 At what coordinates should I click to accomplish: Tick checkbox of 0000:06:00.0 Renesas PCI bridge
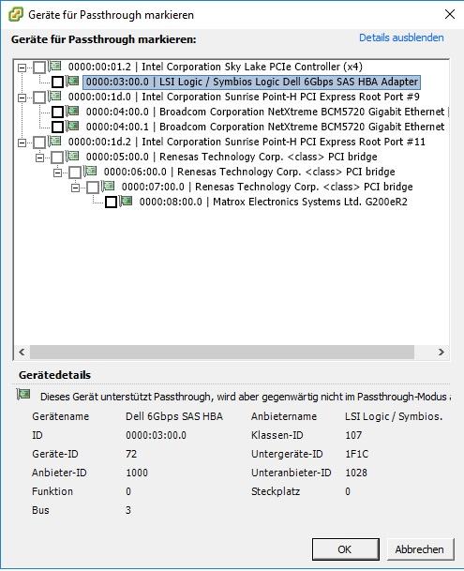75,173
